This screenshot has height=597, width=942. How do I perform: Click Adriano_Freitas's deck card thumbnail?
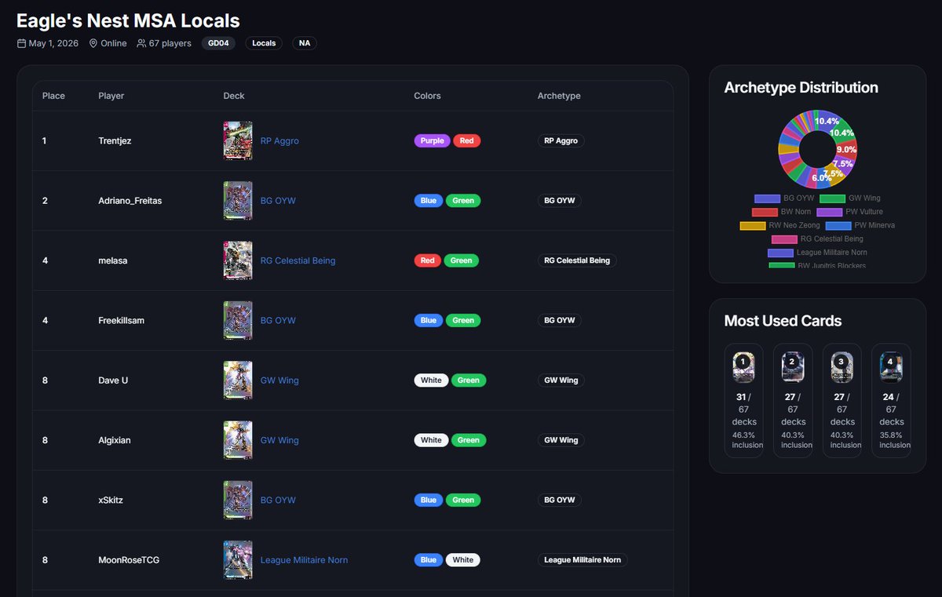pos(238,201)
